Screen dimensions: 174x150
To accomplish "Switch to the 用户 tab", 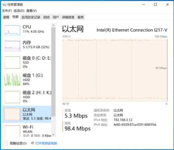I will coord(56,17).
